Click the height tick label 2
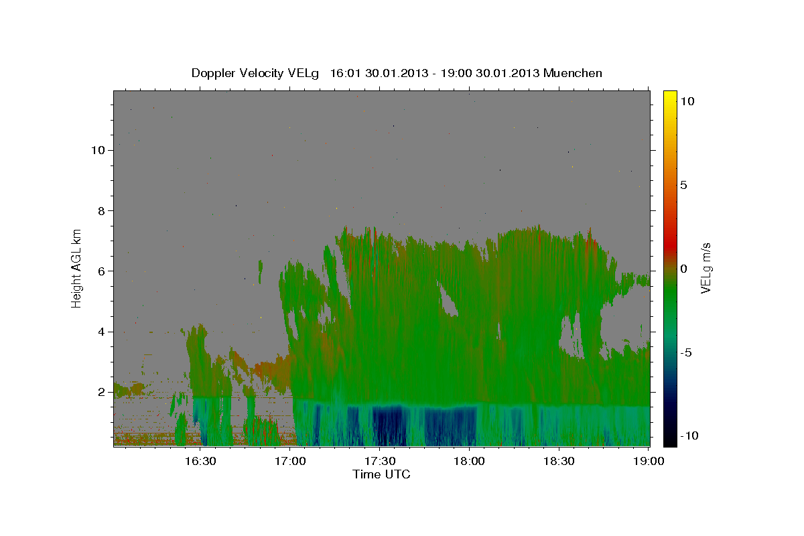Image resolution: width=804 pixels, height=536 pixels. coord(100,392)
